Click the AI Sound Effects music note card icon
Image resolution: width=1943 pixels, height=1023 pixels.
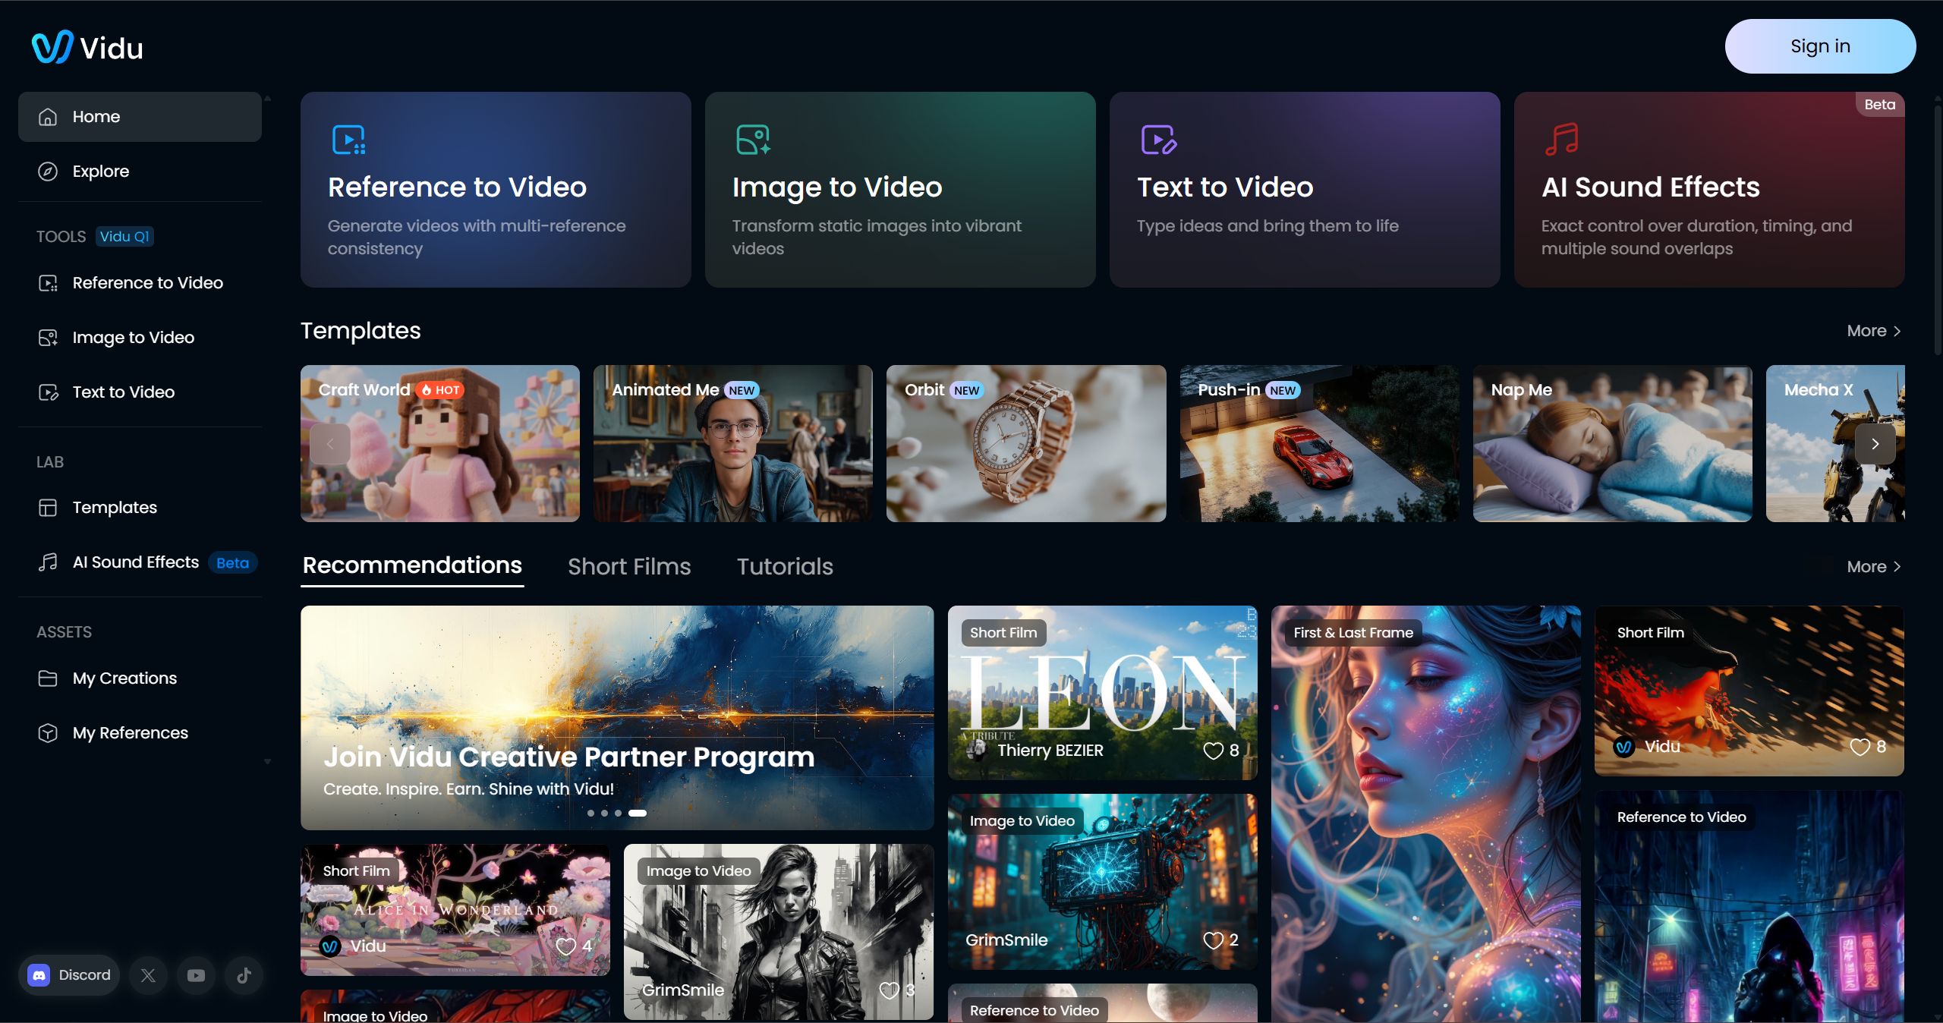tap(1561, 140)
